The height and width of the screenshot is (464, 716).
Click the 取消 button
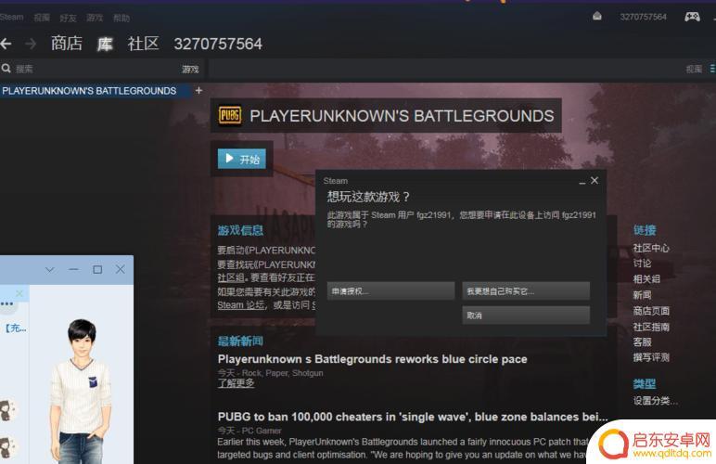tap(526, 316)
